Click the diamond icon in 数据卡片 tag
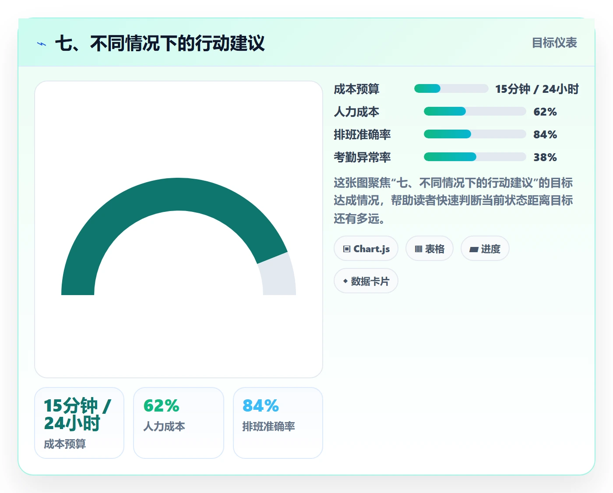The height and width of the screenshot is (493, 613). tap(345, 281)
